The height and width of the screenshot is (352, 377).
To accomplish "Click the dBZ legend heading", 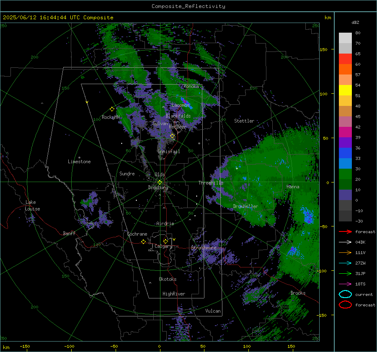I will pos(355,22).
